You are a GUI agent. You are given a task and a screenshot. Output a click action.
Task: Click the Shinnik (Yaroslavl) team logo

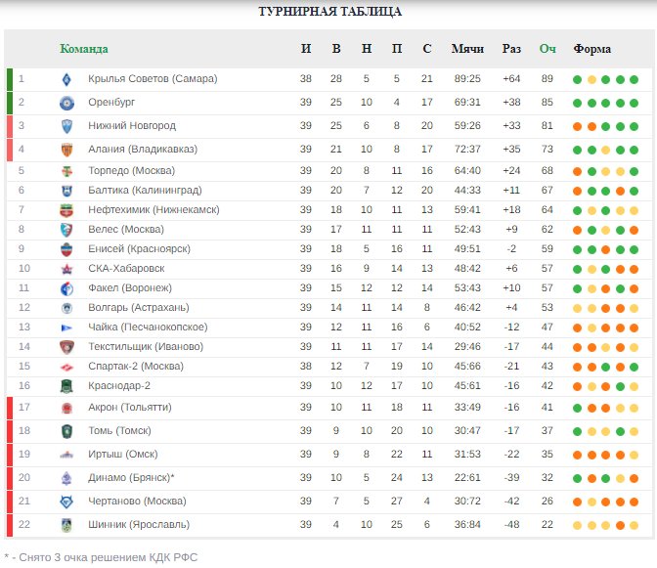[x=66, y=525]
